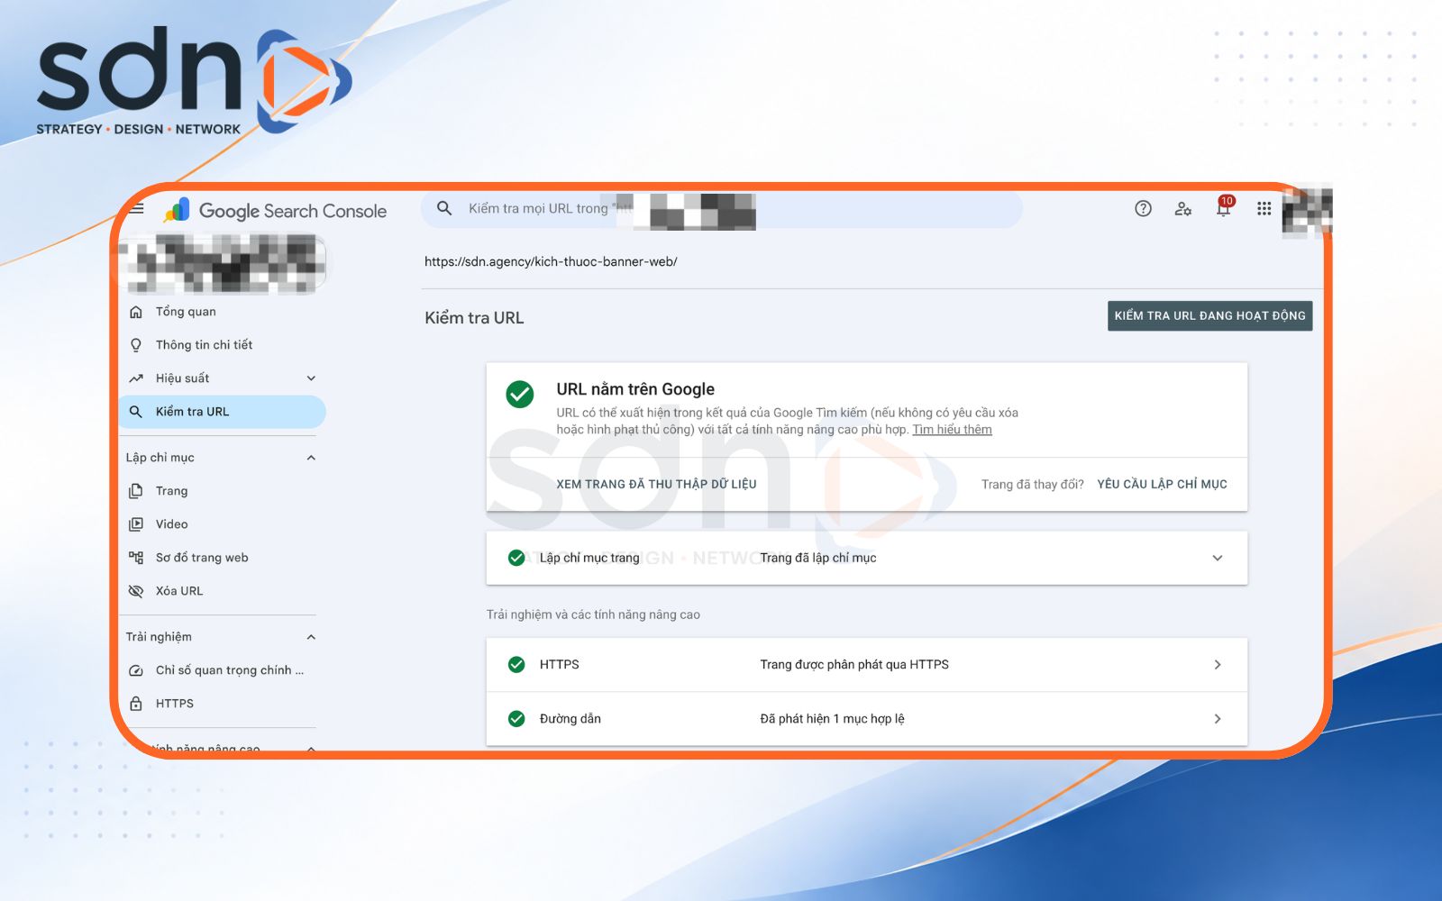Click the Kiểm tra URL page heading
This screenshot has height=901, width=1442.
[x=474, y=318]
